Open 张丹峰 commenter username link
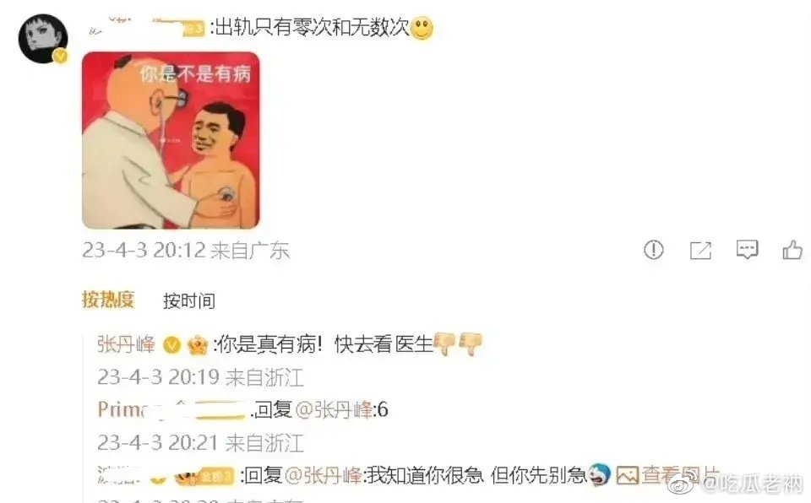This screenshot has width=811, height=503. click(x=126, y=344)
